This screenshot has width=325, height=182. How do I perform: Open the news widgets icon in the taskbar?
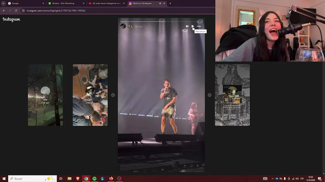(265, 179)
